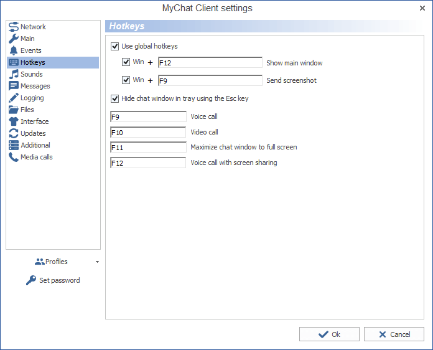Click Set password with key icon
Viewport: 433px width, 350px height.
tap(53, 280)
